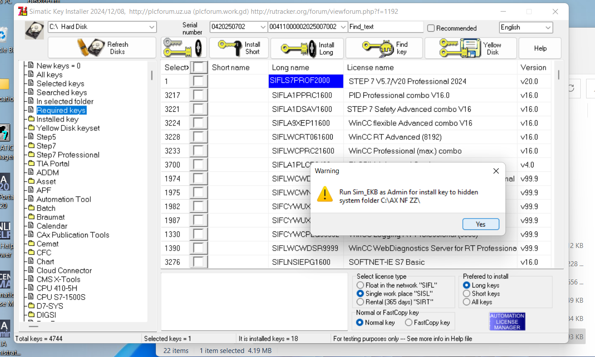
Task: Toggle the select-all checkbox in the table header
Action: [199, 68]
